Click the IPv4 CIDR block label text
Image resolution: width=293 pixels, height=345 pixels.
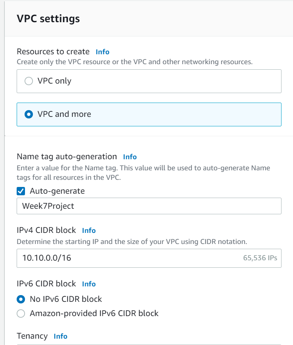(x=46, y=231)
